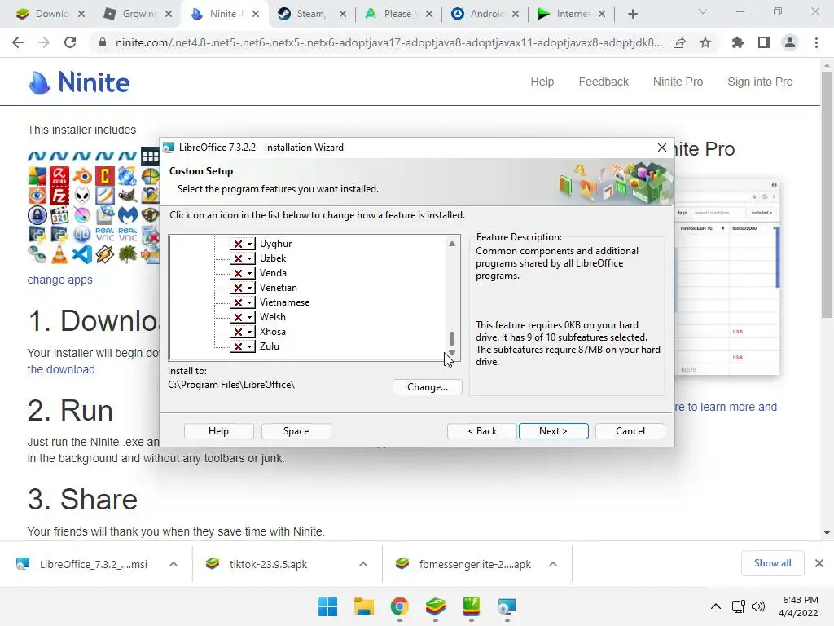This screenshot has width=834, height=626.
Task: Open the Xhosa language install dropdown
Action: pos(242,332)
